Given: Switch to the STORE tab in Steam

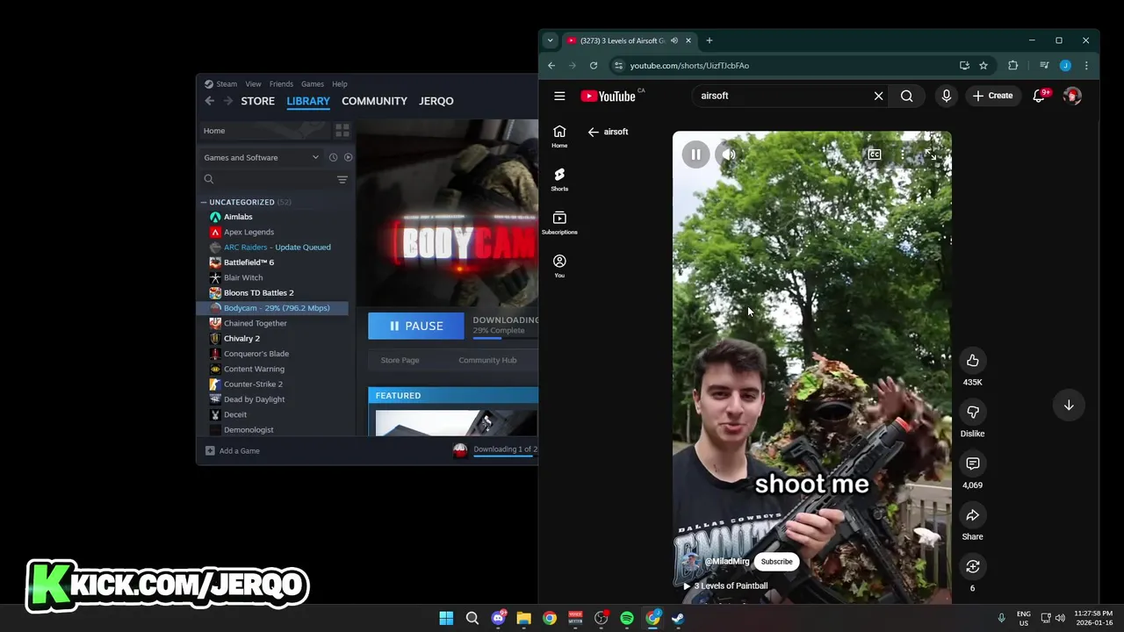Looking at the screenshot, I should tap(258, 101).
